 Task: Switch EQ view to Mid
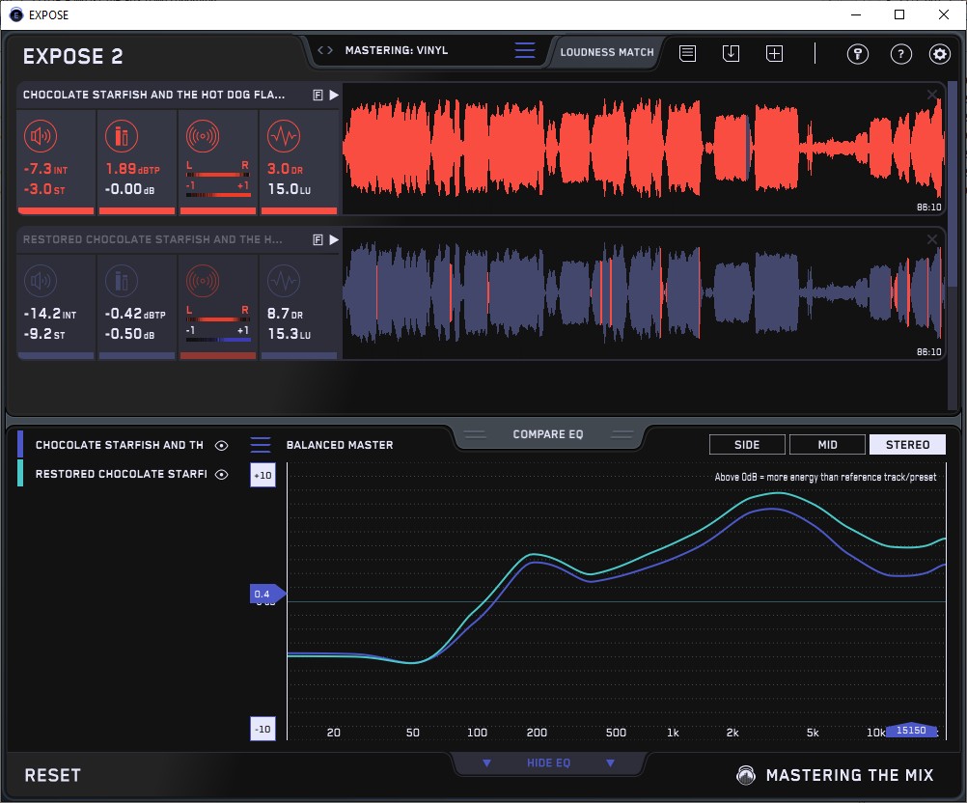click(827, 445)
